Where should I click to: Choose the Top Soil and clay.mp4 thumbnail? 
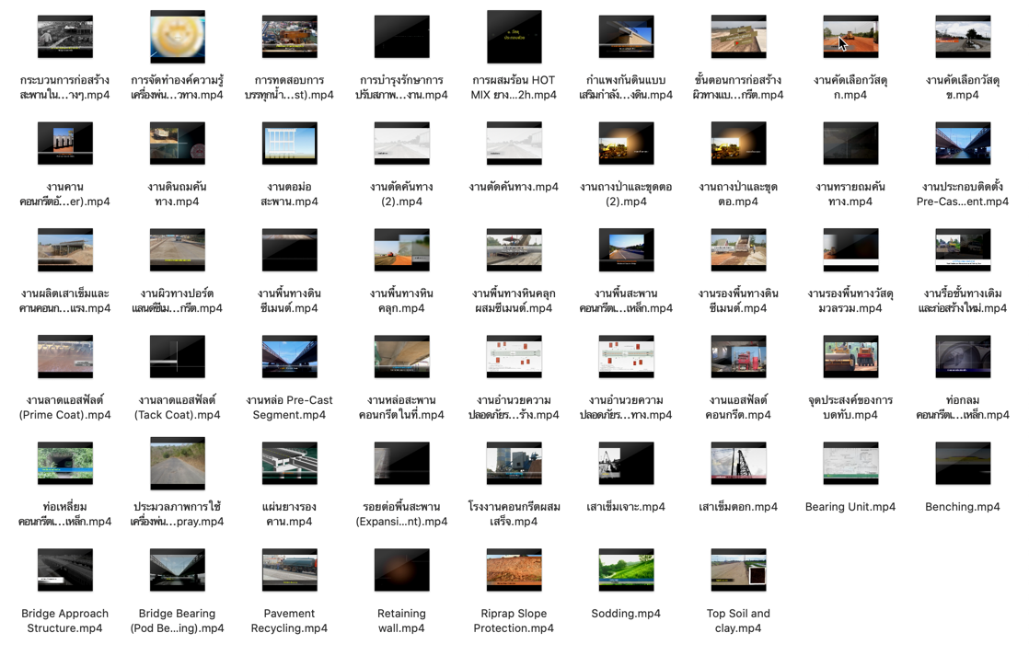(x=738, y=570)
